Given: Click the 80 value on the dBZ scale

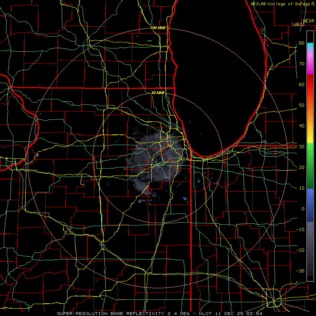Looking at the screenshot, I should point(302,43).
